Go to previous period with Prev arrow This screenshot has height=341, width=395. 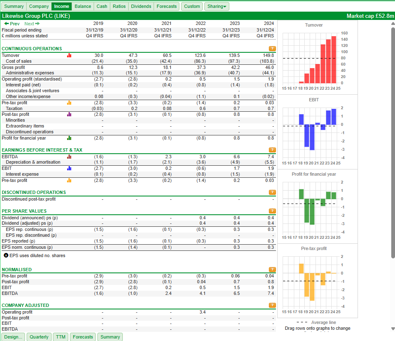(12, 24)
